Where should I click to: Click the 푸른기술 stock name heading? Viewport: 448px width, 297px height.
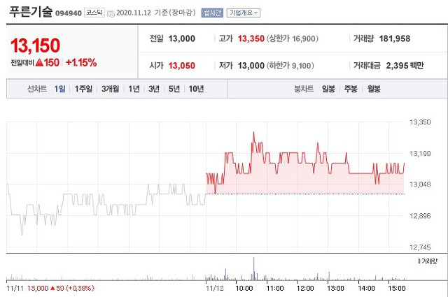point(32,12)
